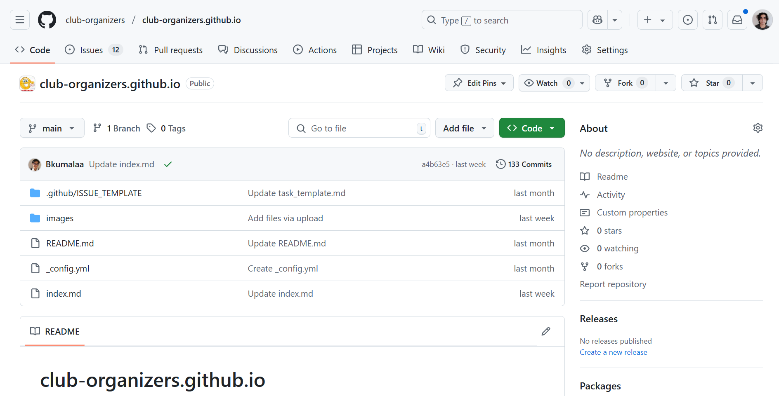
Task: View the 133 Commits history
Action: (524, 164)
